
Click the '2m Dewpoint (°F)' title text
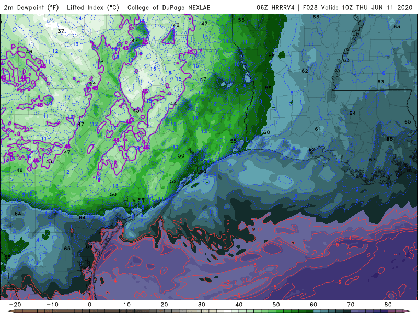[31, 7]
